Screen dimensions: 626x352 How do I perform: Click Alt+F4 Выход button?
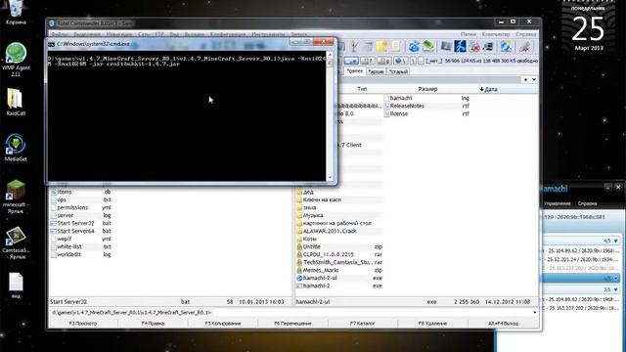pos(503,324)
